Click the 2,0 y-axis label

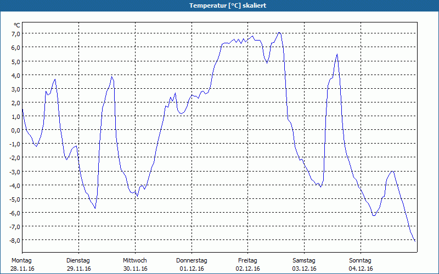pyautogui.click(x=16, y=103)
